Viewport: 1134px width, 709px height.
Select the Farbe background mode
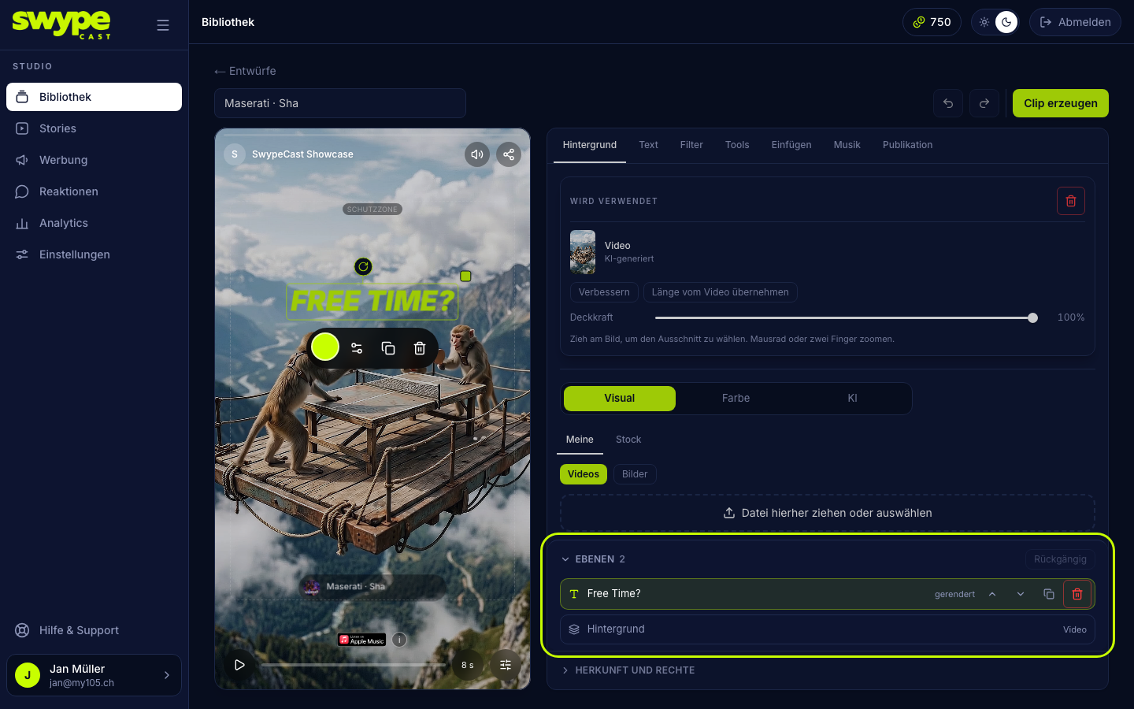(x=736, y=399)
